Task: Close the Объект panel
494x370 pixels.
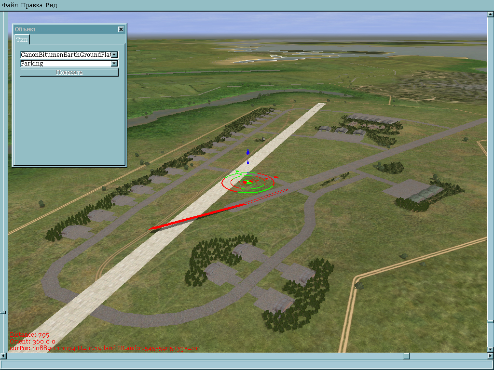Action: click(121, 29)
